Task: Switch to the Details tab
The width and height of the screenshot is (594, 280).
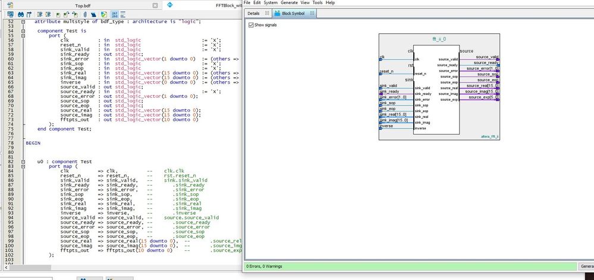Action: (x=253, y=12)
